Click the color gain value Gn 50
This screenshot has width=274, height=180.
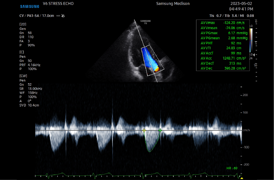[x=25, y=61]
